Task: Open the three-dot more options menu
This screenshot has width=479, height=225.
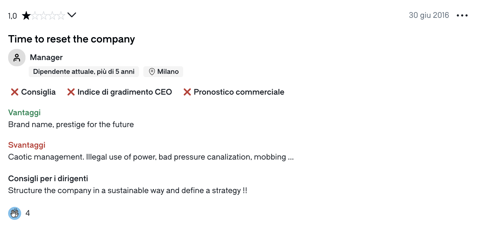Action: click(x=462, y=15)
